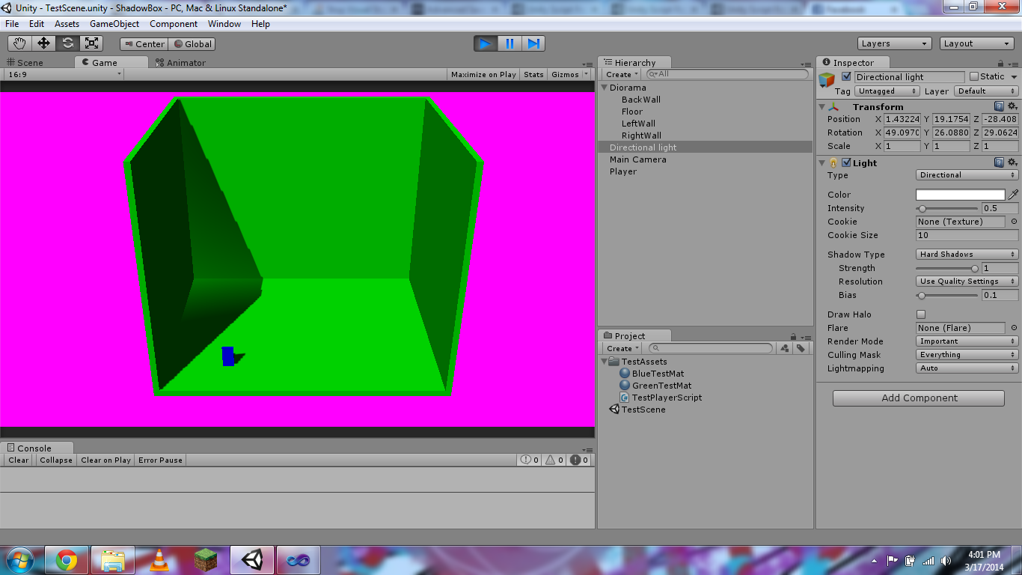Open Light component help icon
This screenshot has width=1022, height=575.
click(999, 162)
